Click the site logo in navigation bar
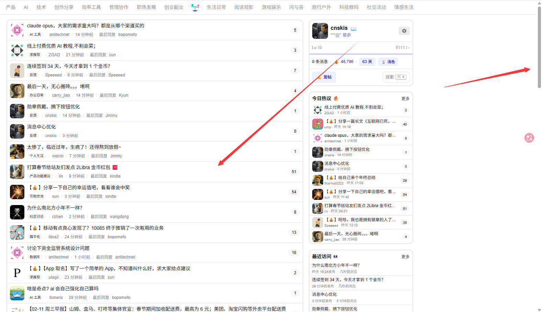Image resolution: width=542 pixels, height=312 pixels. pos(195,7)
